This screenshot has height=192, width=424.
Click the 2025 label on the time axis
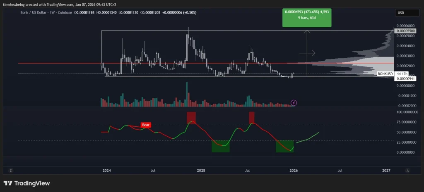[x=201, y=170]
